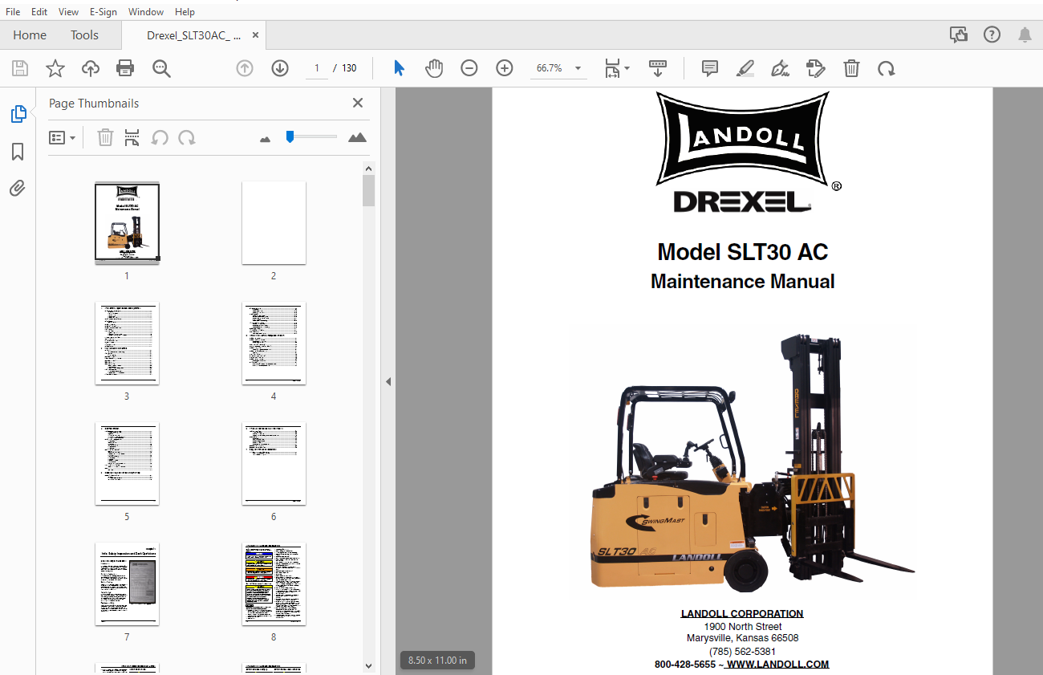Viewport: 1043px width, 675px height.
Task: Open the E-Sign menu
Action: point(103,12)
